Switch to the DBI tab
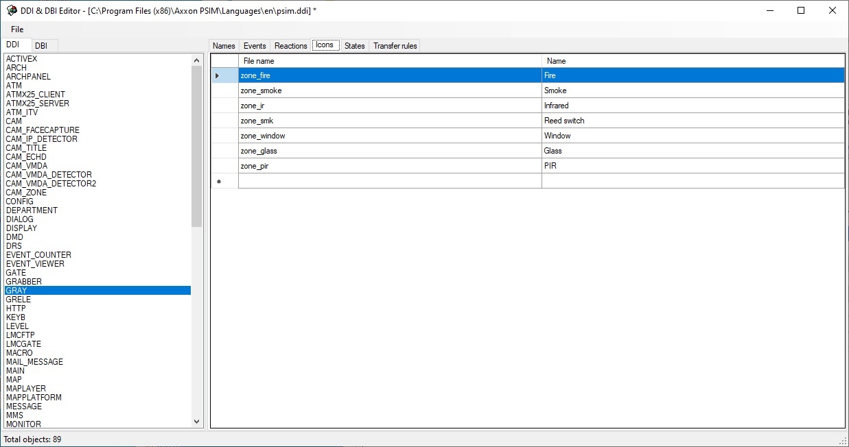Screen dimensions: 849x447 (41, 46)
